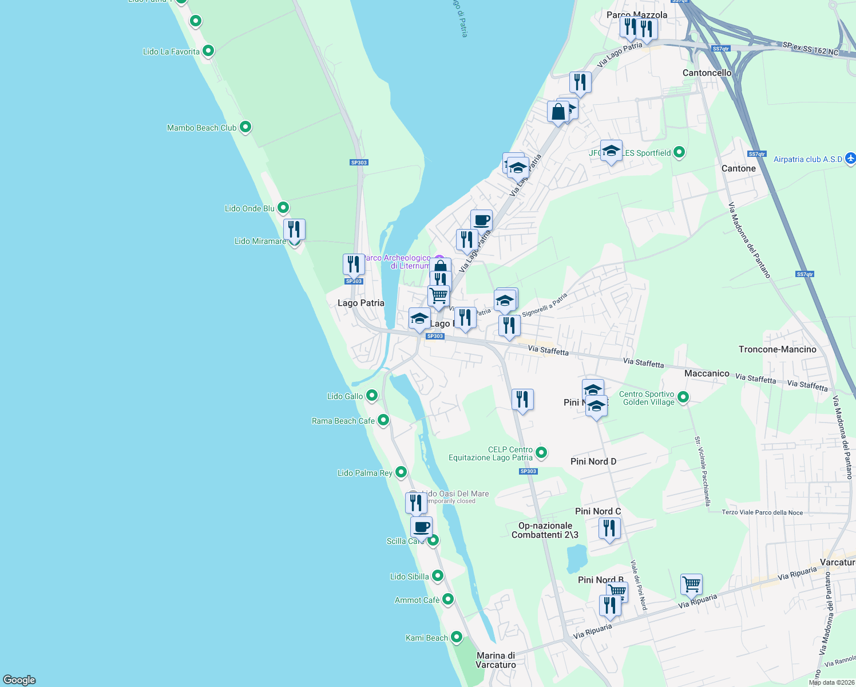The width and height of the screenshot is (856, 687).
Task: Select the restaurant fork pin near Lido Miramare
Action: 295,228
